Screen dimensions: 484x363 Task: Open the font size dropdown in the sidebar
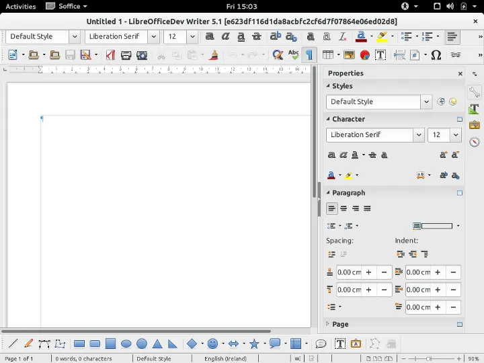[456, 135]
